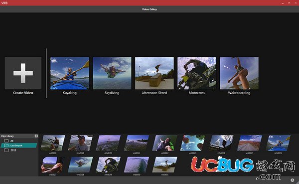Open the Kayaking video
The height and width of the screenshot is (184, 299).
click(x=70, y=73)
